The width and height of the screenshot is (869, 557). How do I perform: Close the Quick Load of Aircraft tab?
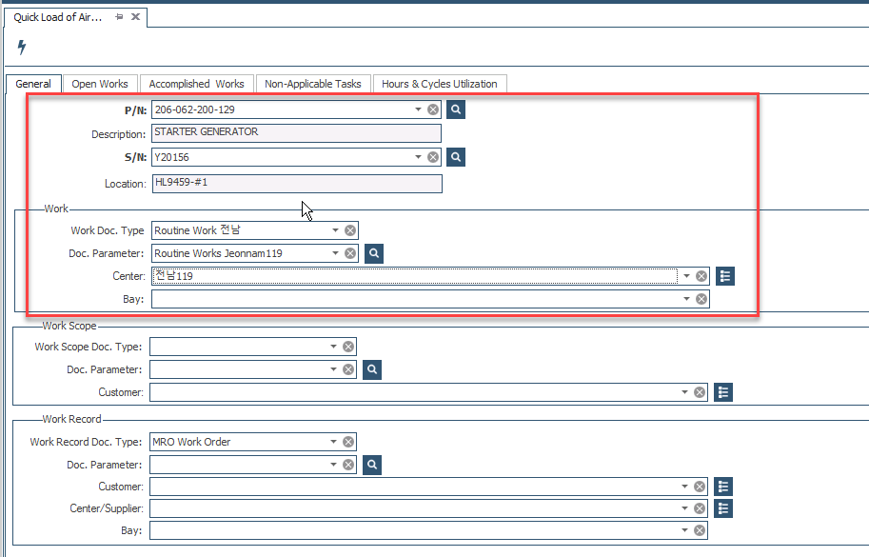(135, 17)
